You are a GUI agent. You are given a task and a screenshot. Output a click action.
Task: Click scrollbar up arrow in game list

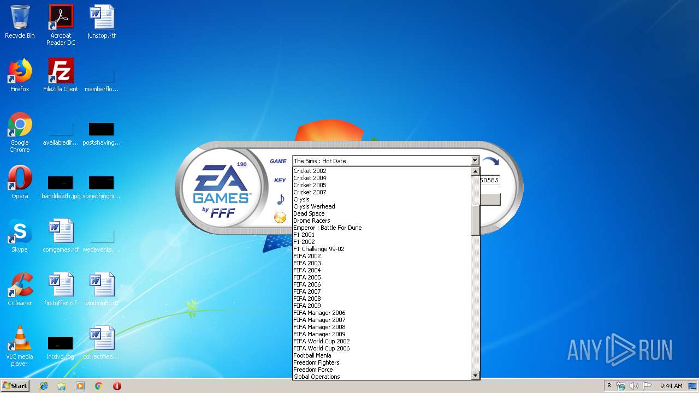(x=475, y=171)
